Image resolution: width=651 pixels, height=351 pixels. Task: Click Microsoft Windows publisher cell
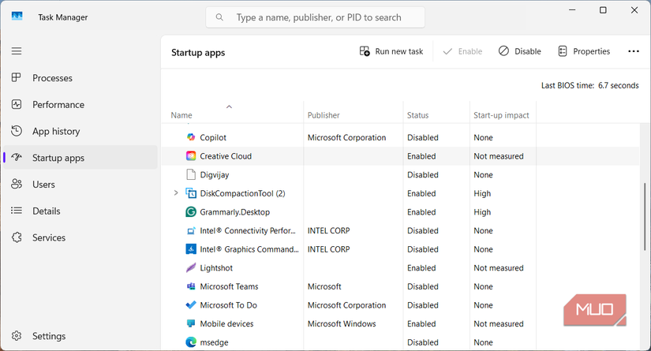(x=342, y=323)
